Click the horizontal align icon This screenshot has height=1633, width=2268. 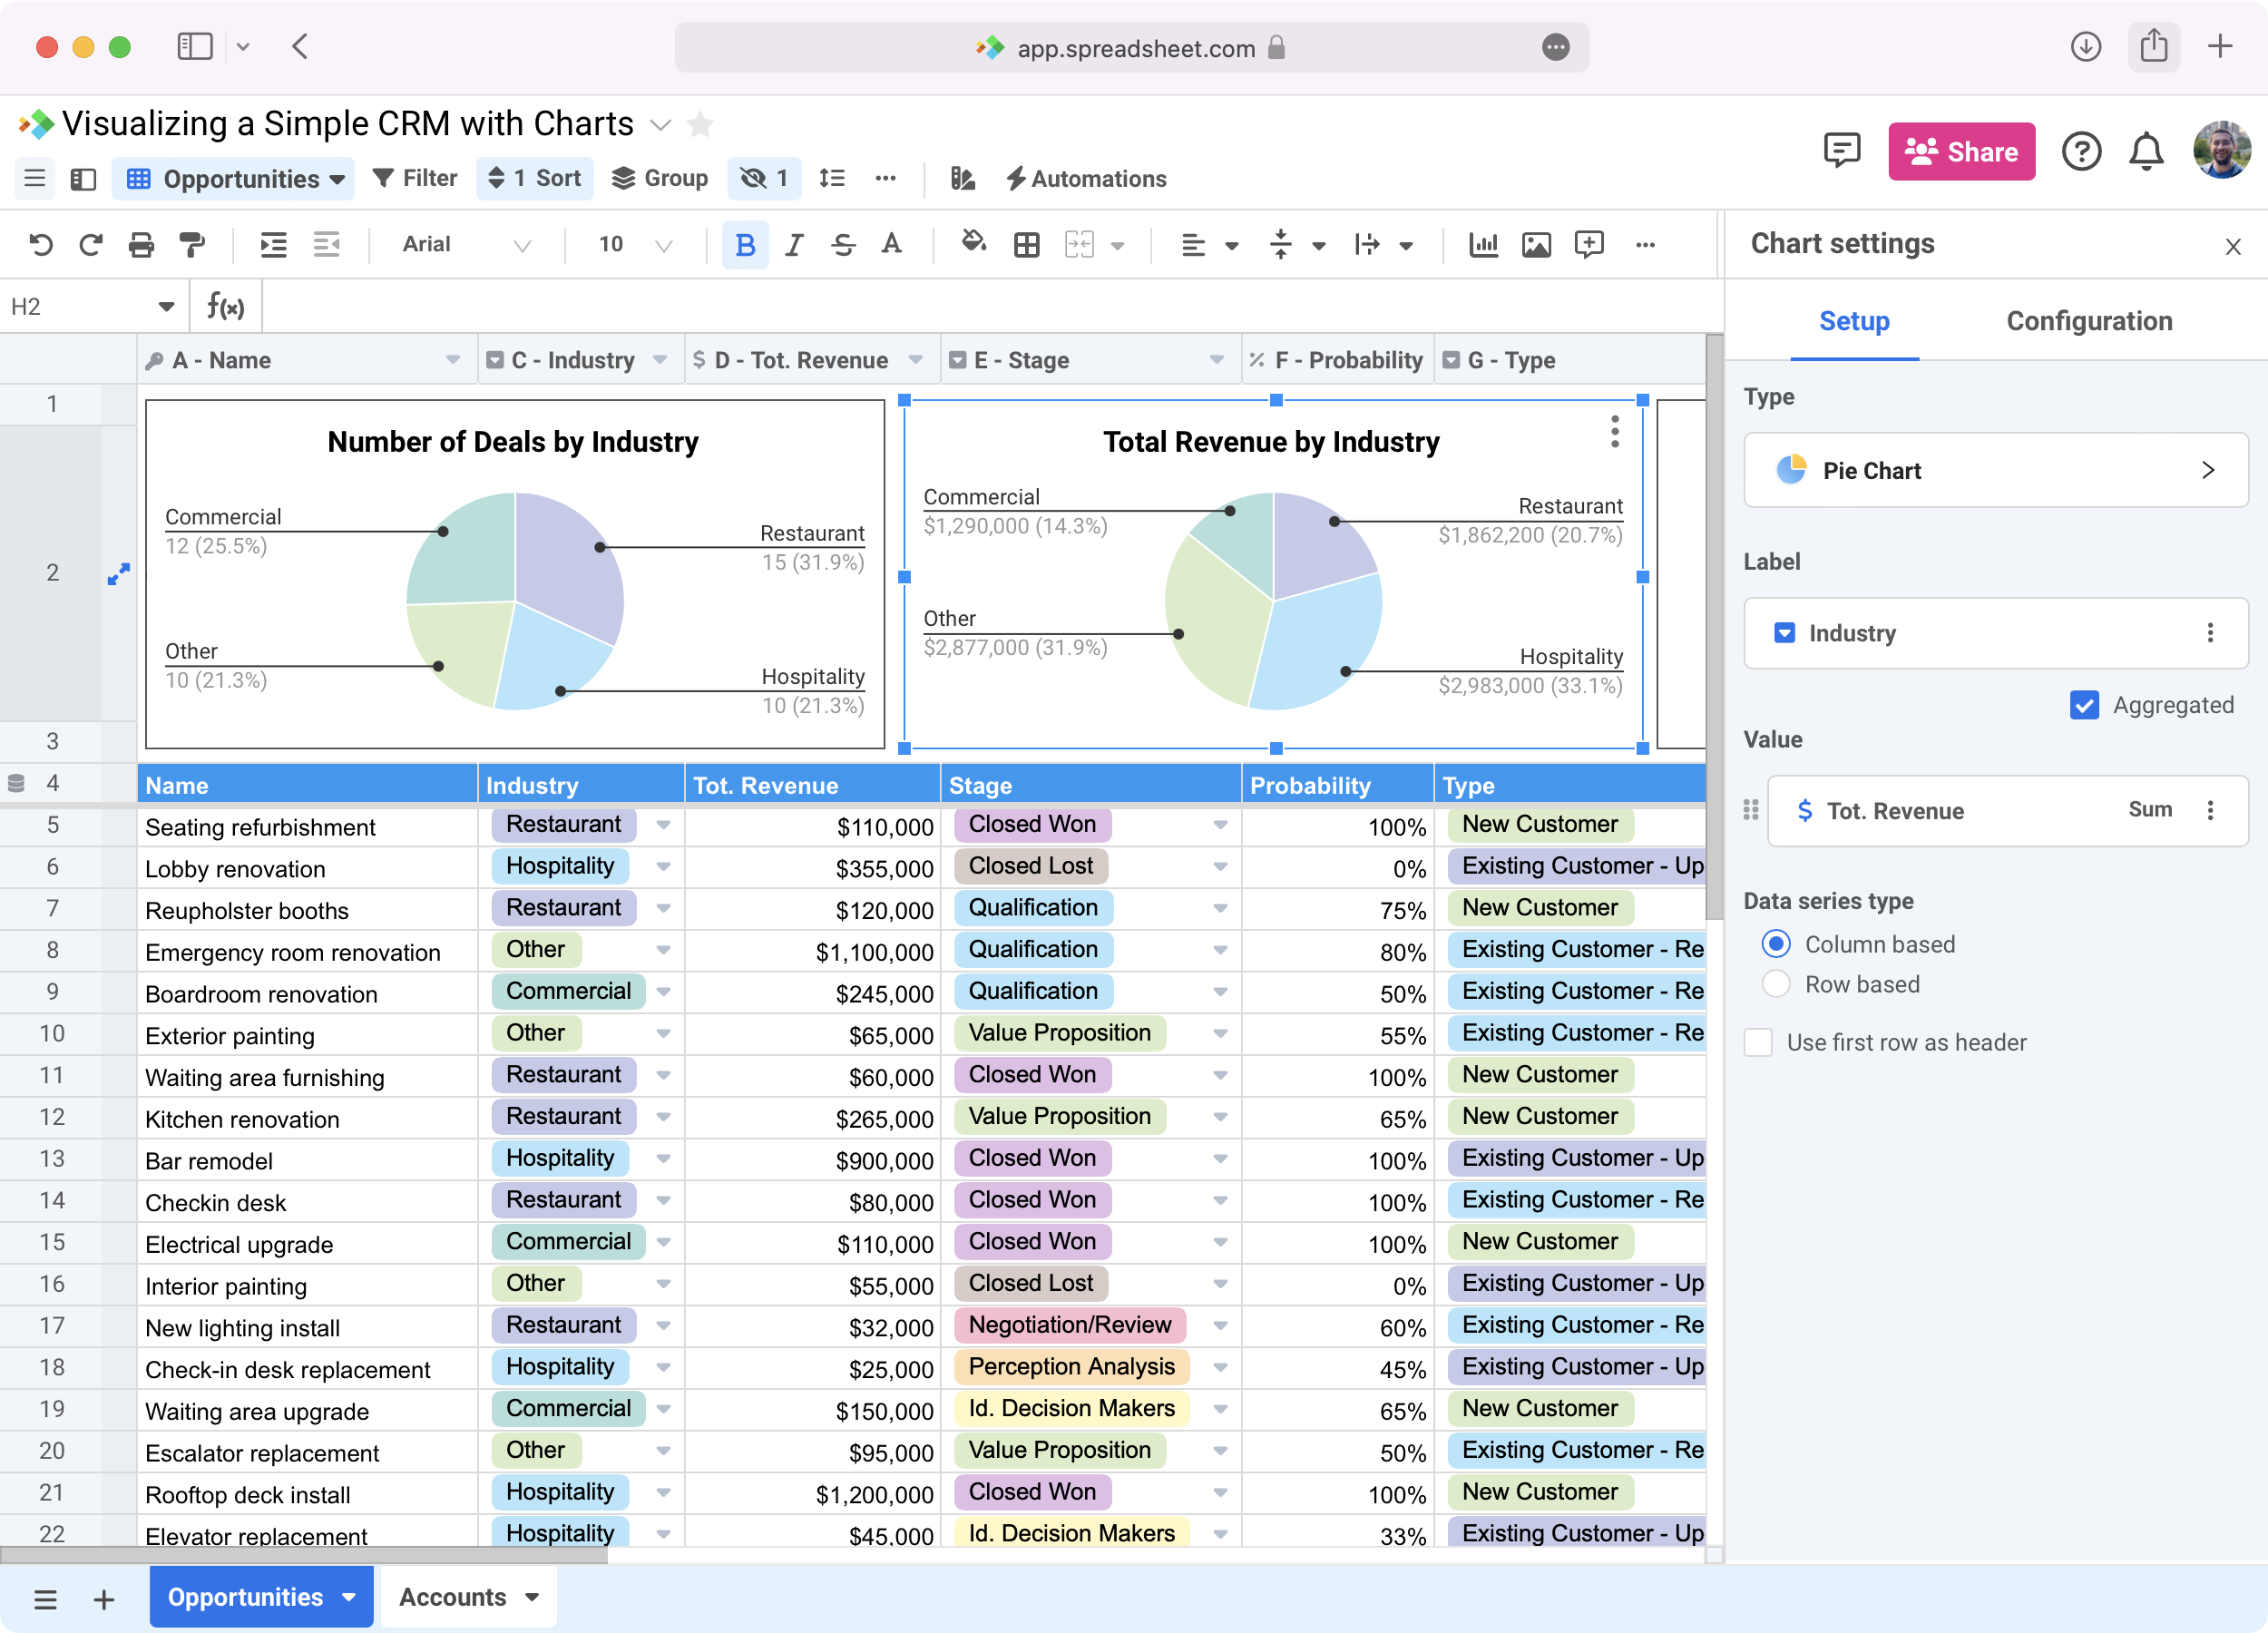pyautogui.click(x=1192, y=245)
